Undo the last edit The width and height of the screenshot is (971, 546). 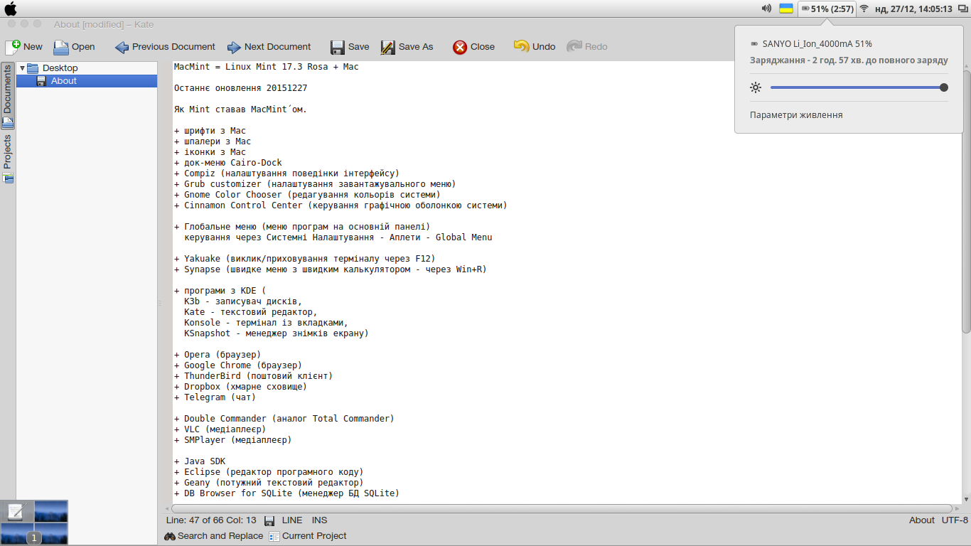535,47
